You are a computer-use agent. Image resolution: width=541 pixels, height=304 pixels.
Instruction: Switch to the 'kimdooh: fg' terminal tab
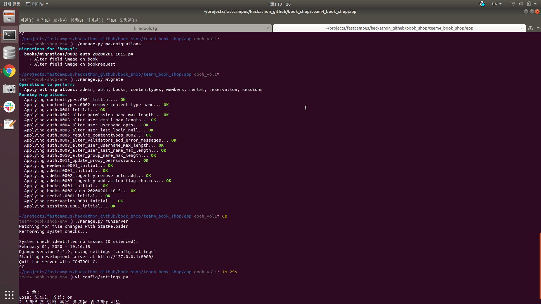145,28
